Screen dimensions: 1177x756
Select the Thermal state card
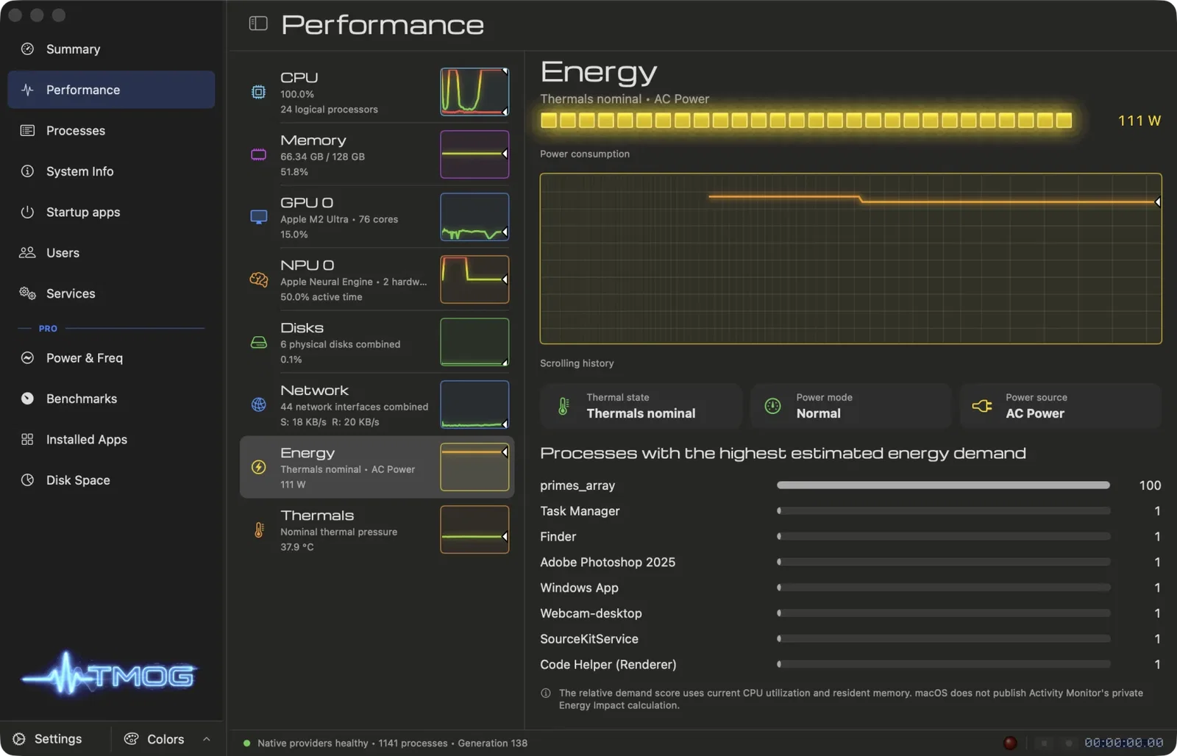(641, 405)
